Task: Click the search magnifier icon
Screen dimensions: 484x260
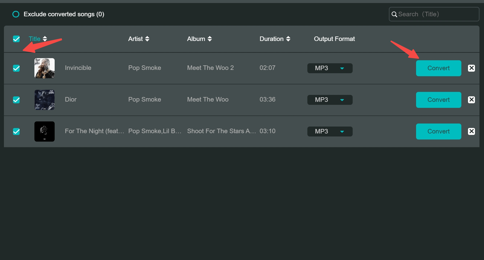Action: coord(394,14)
